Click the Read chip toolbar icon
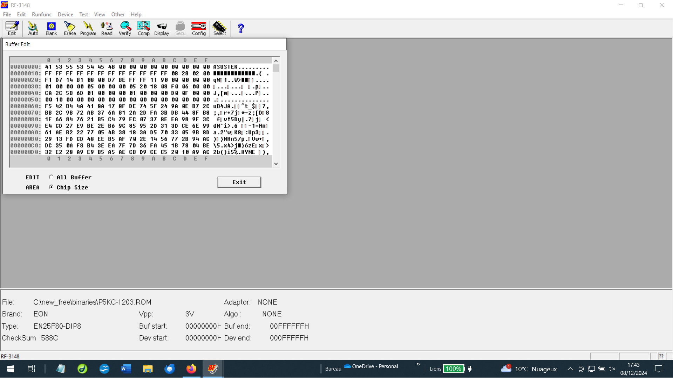 [107, 28]
